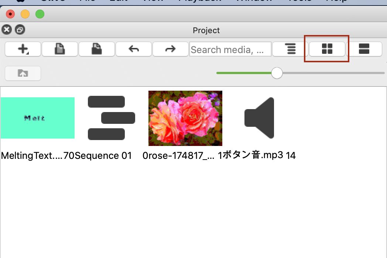Select the MeltingText media thumbnail

38,118
